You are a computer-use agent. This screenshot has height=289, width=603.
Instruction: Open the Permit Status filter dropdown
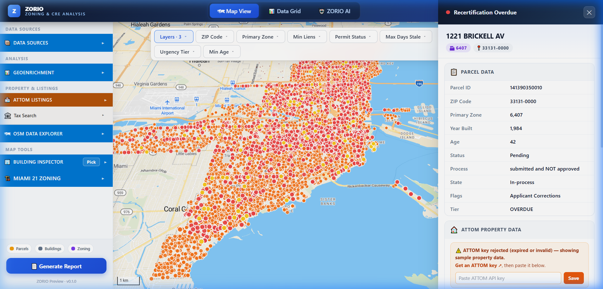pos(353,37)
